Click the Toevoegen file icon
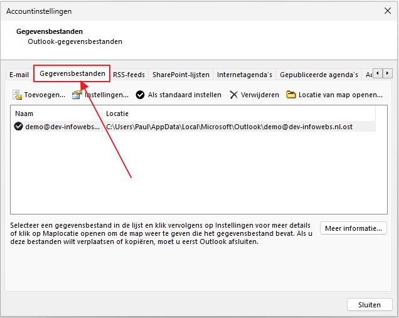 (17, 95)
